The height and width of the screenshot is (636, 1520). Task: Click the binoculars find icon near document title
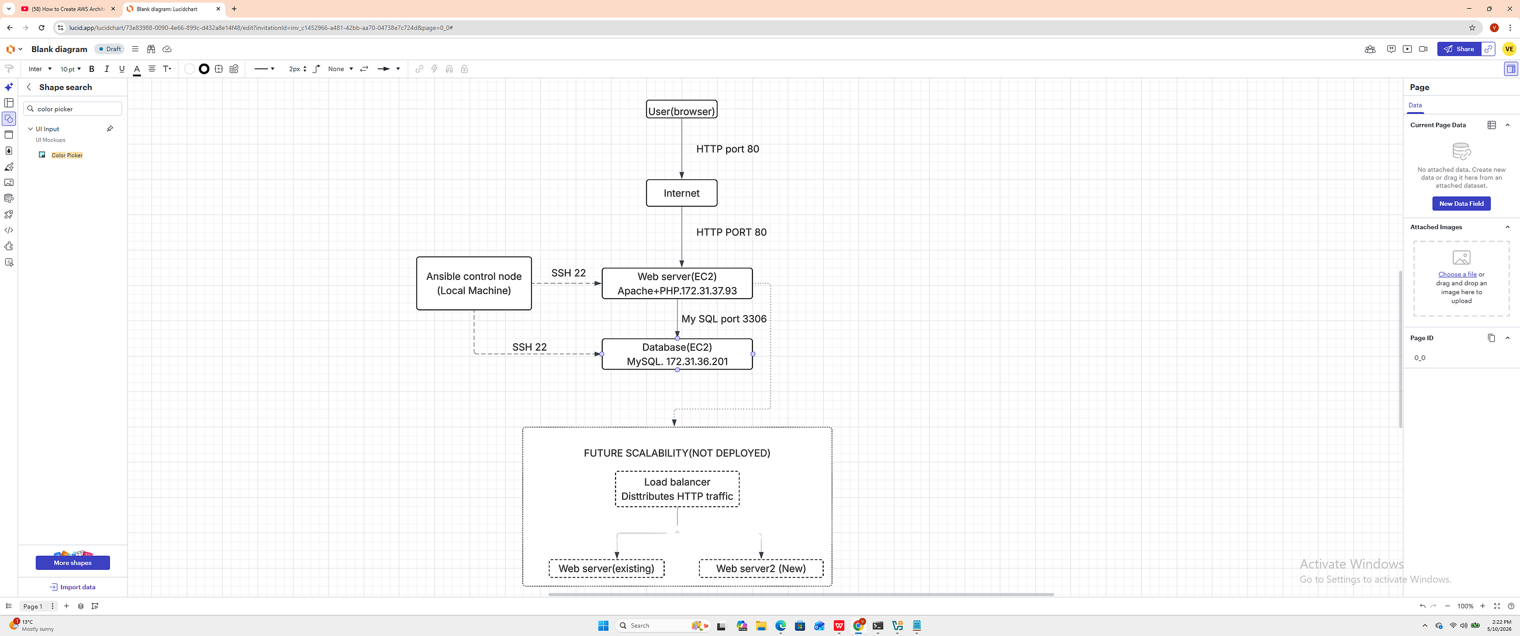[151, 49]
